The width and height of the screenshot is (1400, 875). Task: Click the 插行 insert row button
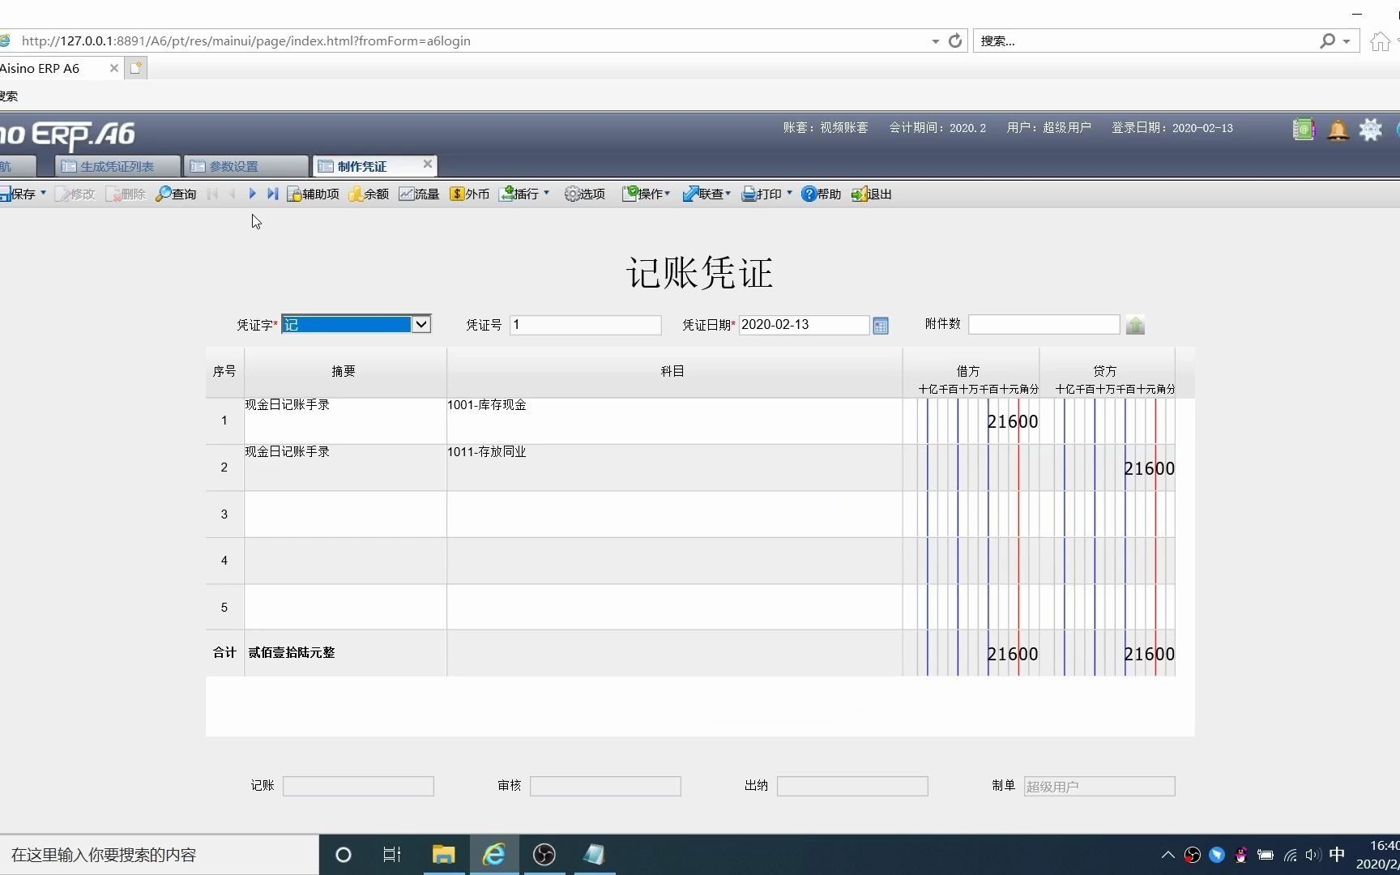[519, 194]
